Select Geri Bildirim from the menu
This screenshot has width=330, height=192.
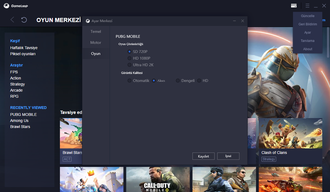click(x=307, y=24)
